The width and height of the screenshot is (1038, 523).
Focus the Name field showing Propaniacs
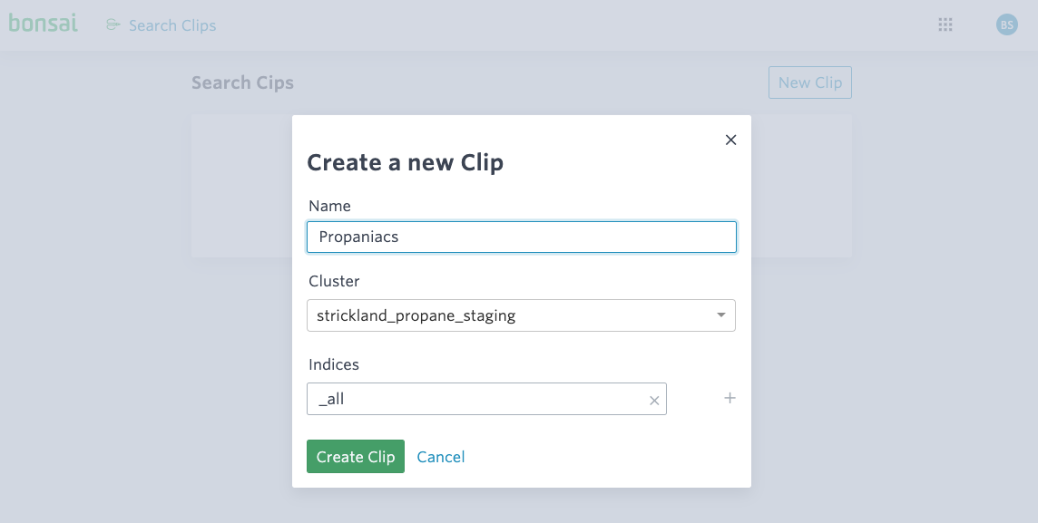click(x=521, y=237)
